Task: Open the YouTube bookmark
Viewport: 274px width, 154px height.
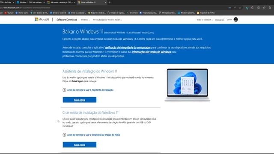Action: click(9, 13)
